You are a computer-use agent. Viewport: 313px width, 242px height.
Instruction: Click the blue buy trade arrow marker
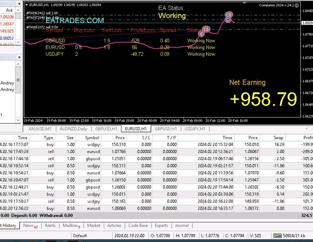point(228,20)
